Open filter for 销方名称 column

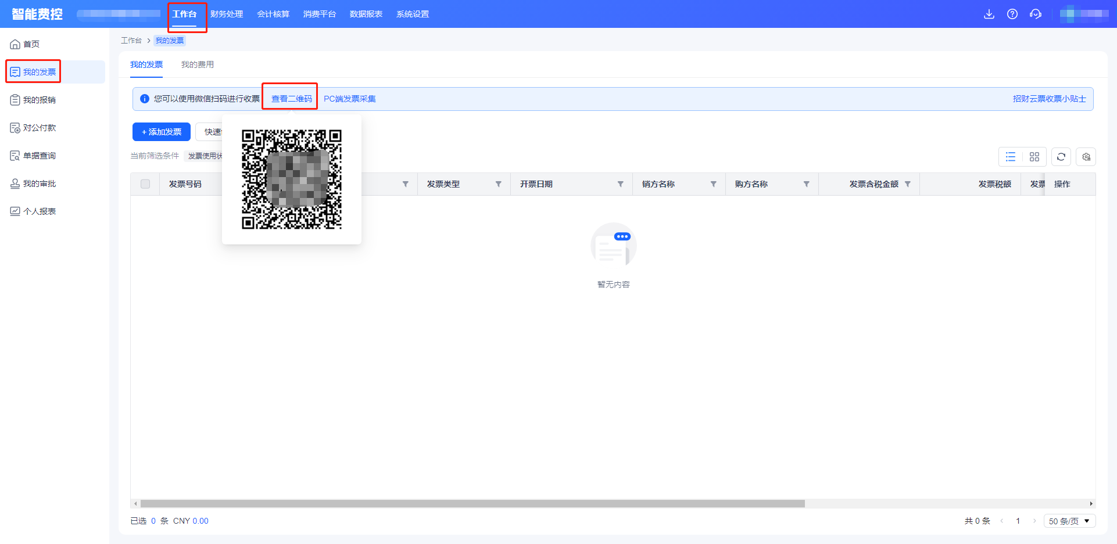point(714,184)
